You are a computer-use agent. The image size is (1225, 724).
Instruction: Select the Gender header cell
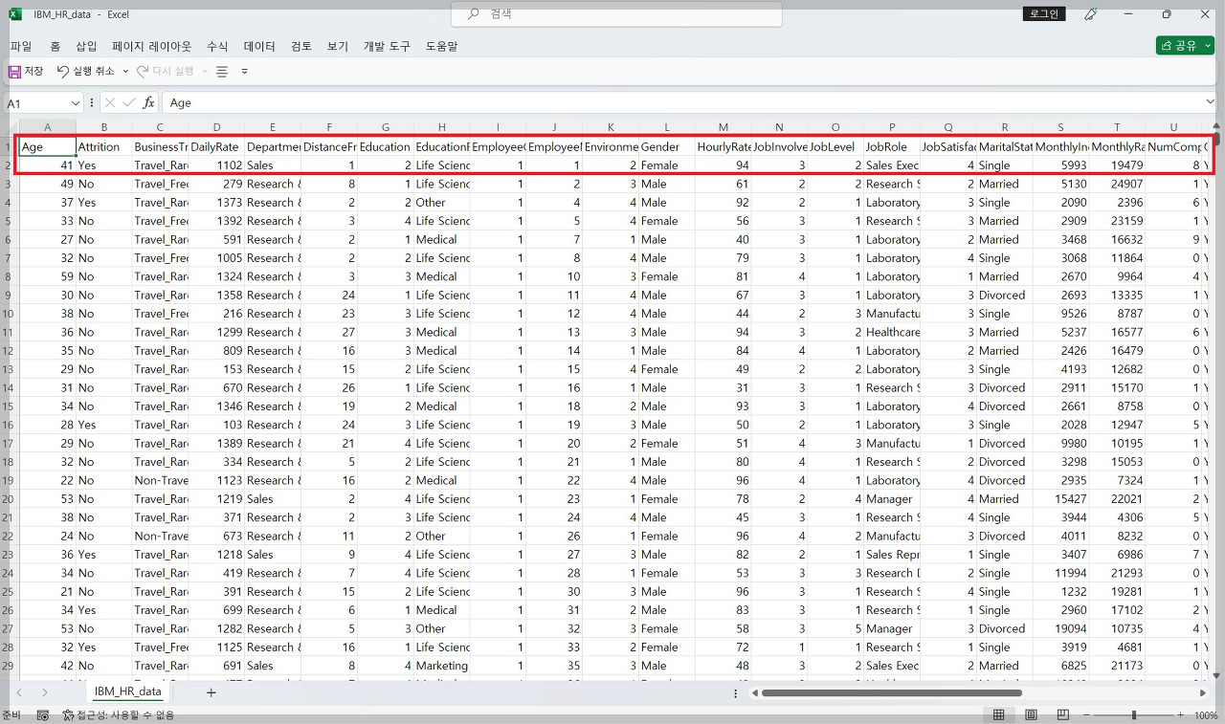[x=666, y=146]
